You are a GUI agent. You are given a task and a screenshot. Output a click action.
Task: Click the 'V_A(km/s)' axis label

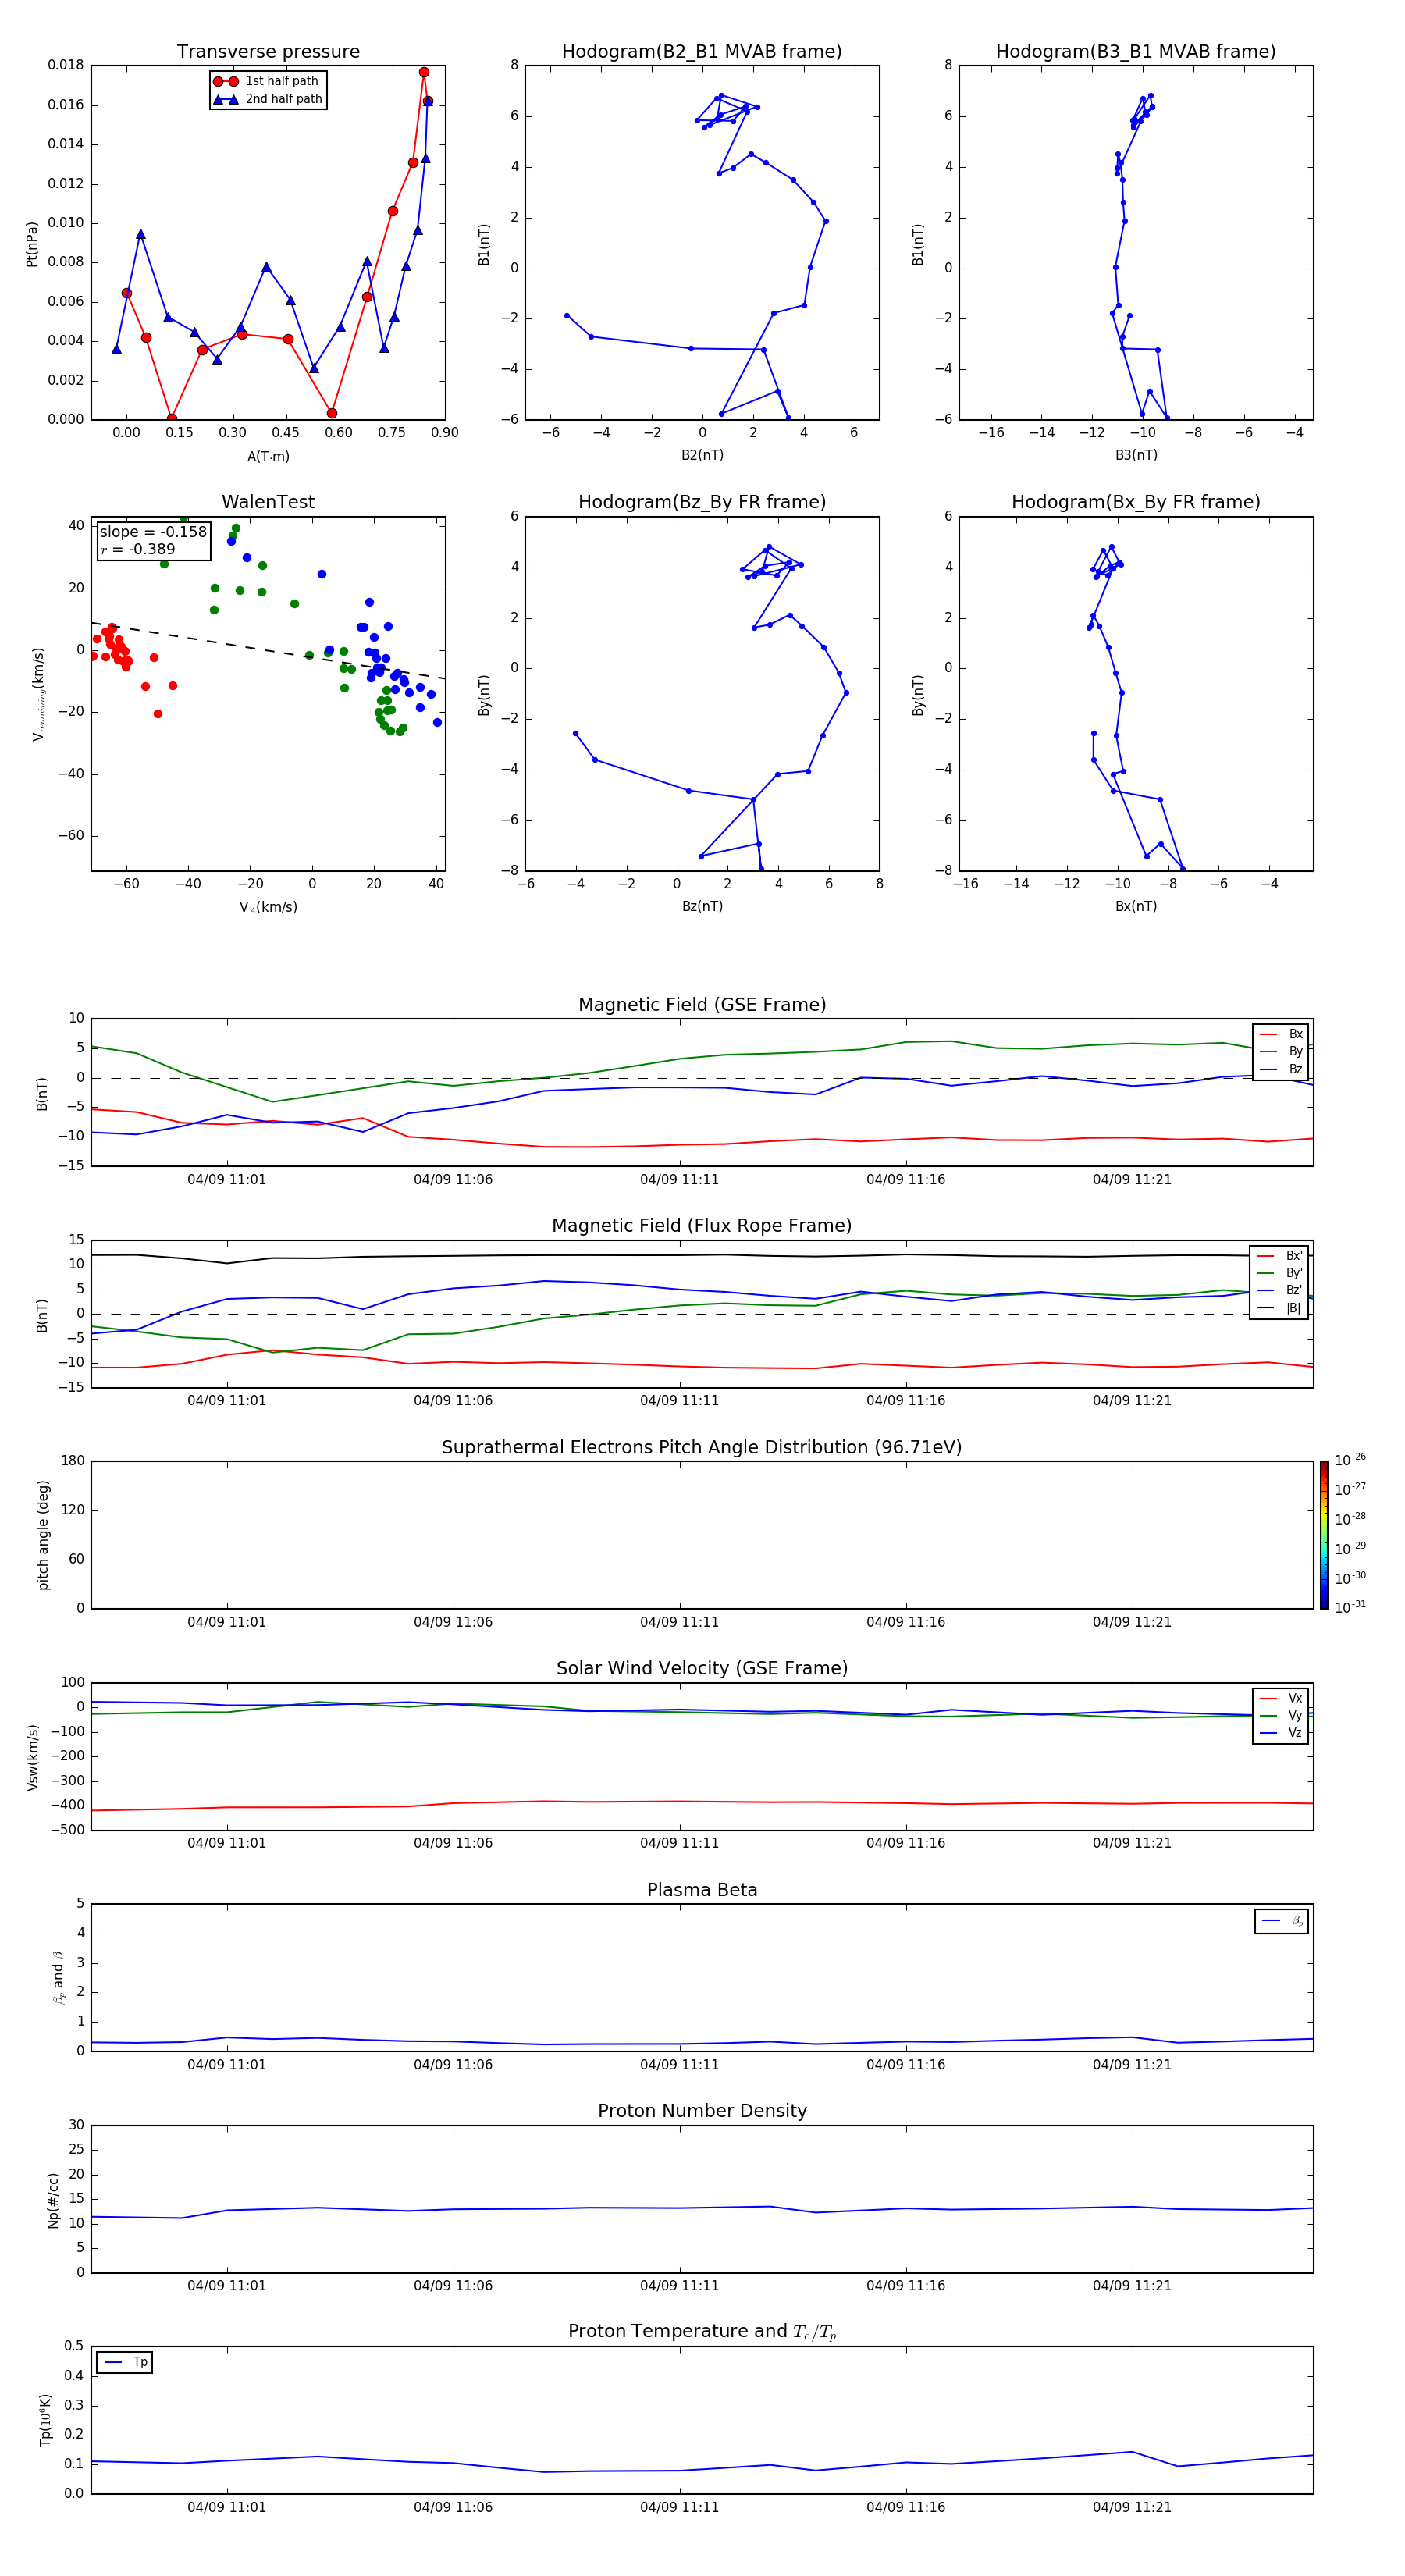click(268, 907)
